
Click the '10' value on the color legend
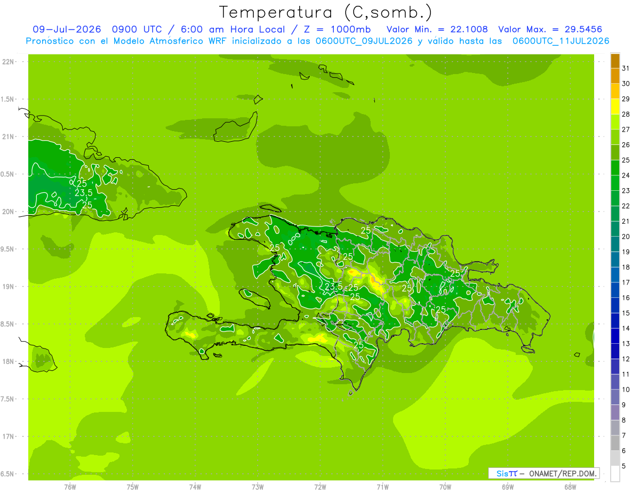point(626,390)
